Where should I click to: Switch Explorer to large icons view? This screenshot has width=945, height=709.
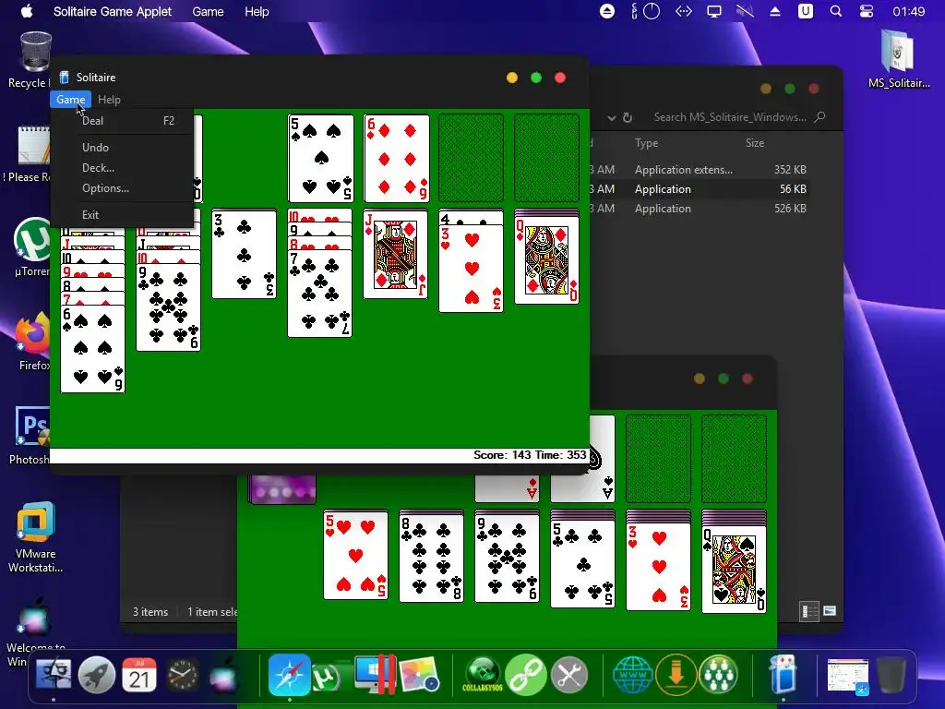point(830,611)
